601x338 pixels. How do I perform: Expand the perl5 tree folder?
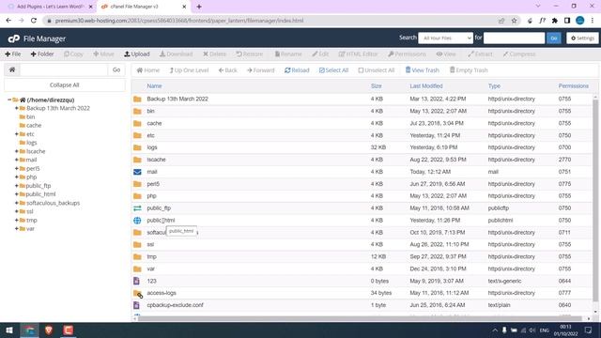coord(17,169)
